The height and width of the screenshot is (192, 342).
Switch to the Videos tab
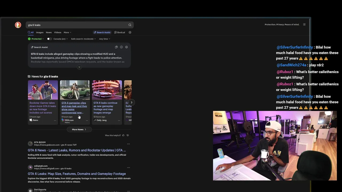[x=58, y=33]
